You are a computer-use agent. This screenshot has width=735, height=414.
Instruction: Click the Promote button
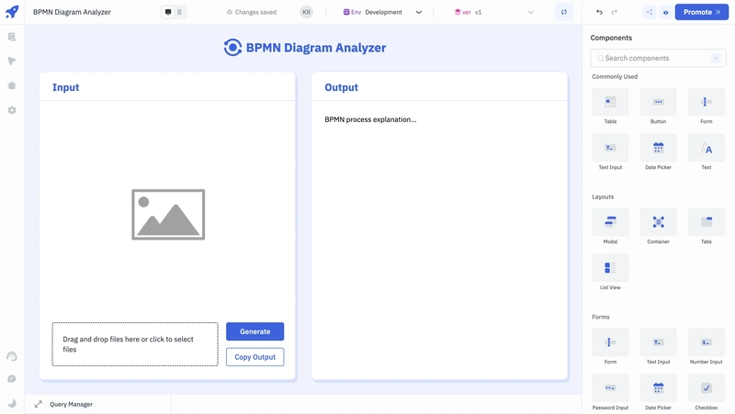click(702, 12)
